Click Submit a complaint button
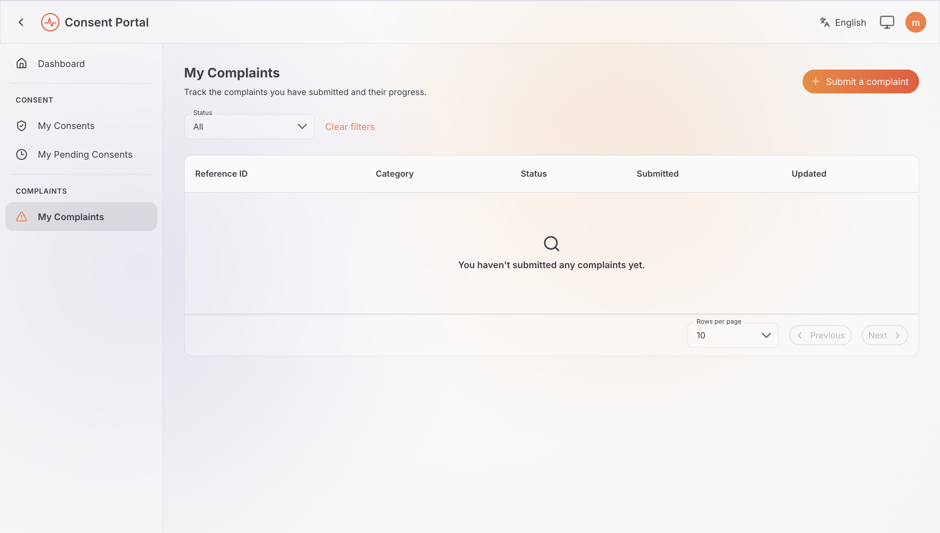940x533 pixels. coord(860,81)
